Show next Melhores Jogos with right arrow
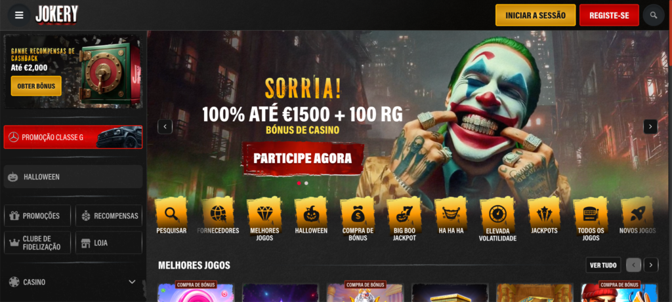This screenshot has height=302, width=672. (651, 265)
